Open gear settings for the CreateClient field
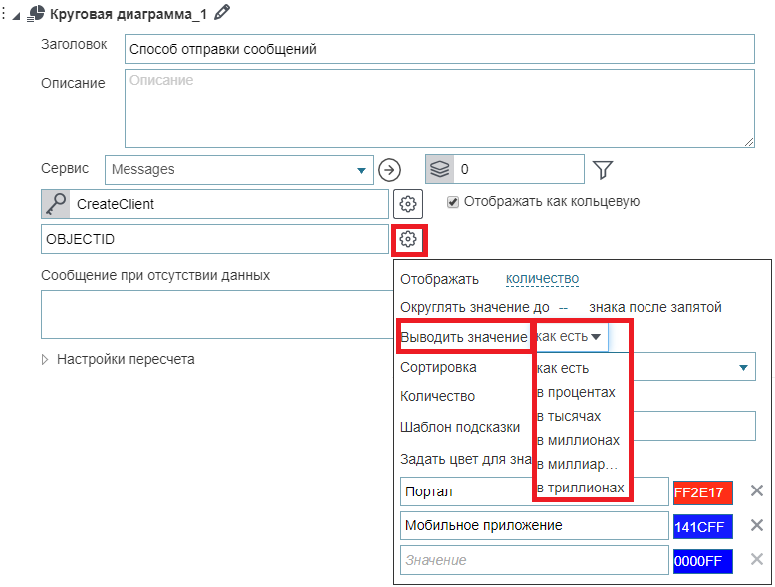Viewport: 775px width, 587px height. [408, 204]
